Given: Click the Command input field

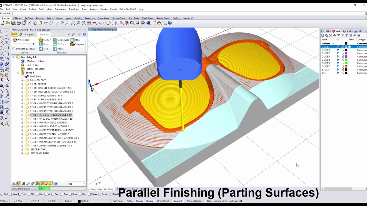Looking at the screenshot, I should [x=189, y=13].
